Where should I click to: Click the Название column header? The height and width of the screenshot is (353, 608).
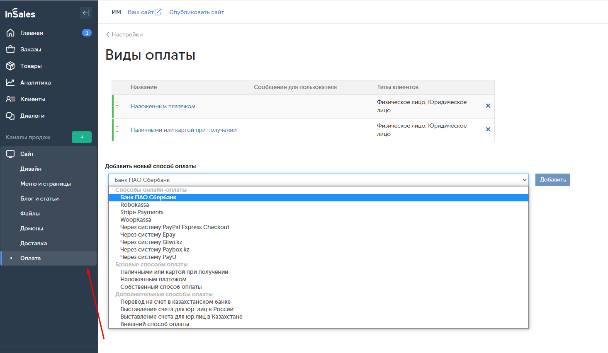144,87
